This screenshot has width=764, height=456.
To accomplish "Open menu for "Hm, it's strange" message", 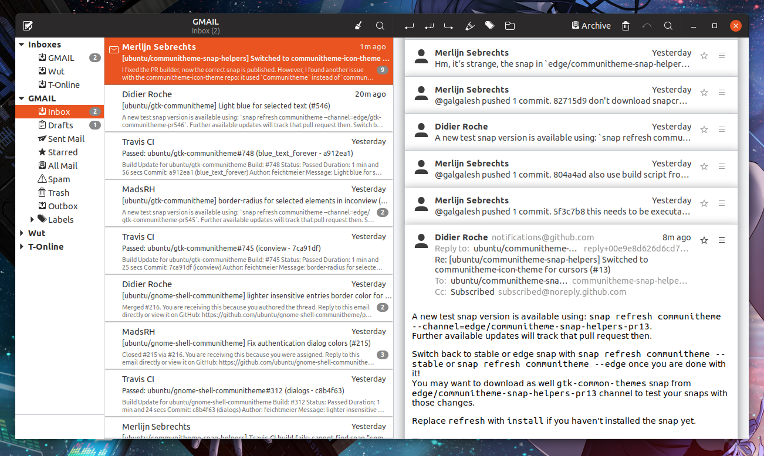I will click(722, 56).
